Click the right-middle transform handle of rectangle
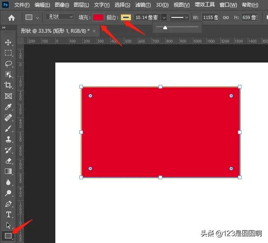The height and width of the screenshot is (243, 268). [240, 132]
